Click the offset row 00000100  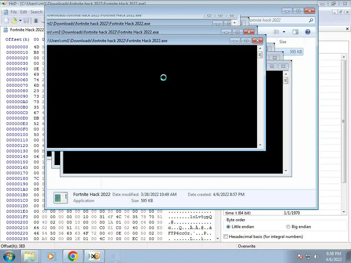coord(17,135)
